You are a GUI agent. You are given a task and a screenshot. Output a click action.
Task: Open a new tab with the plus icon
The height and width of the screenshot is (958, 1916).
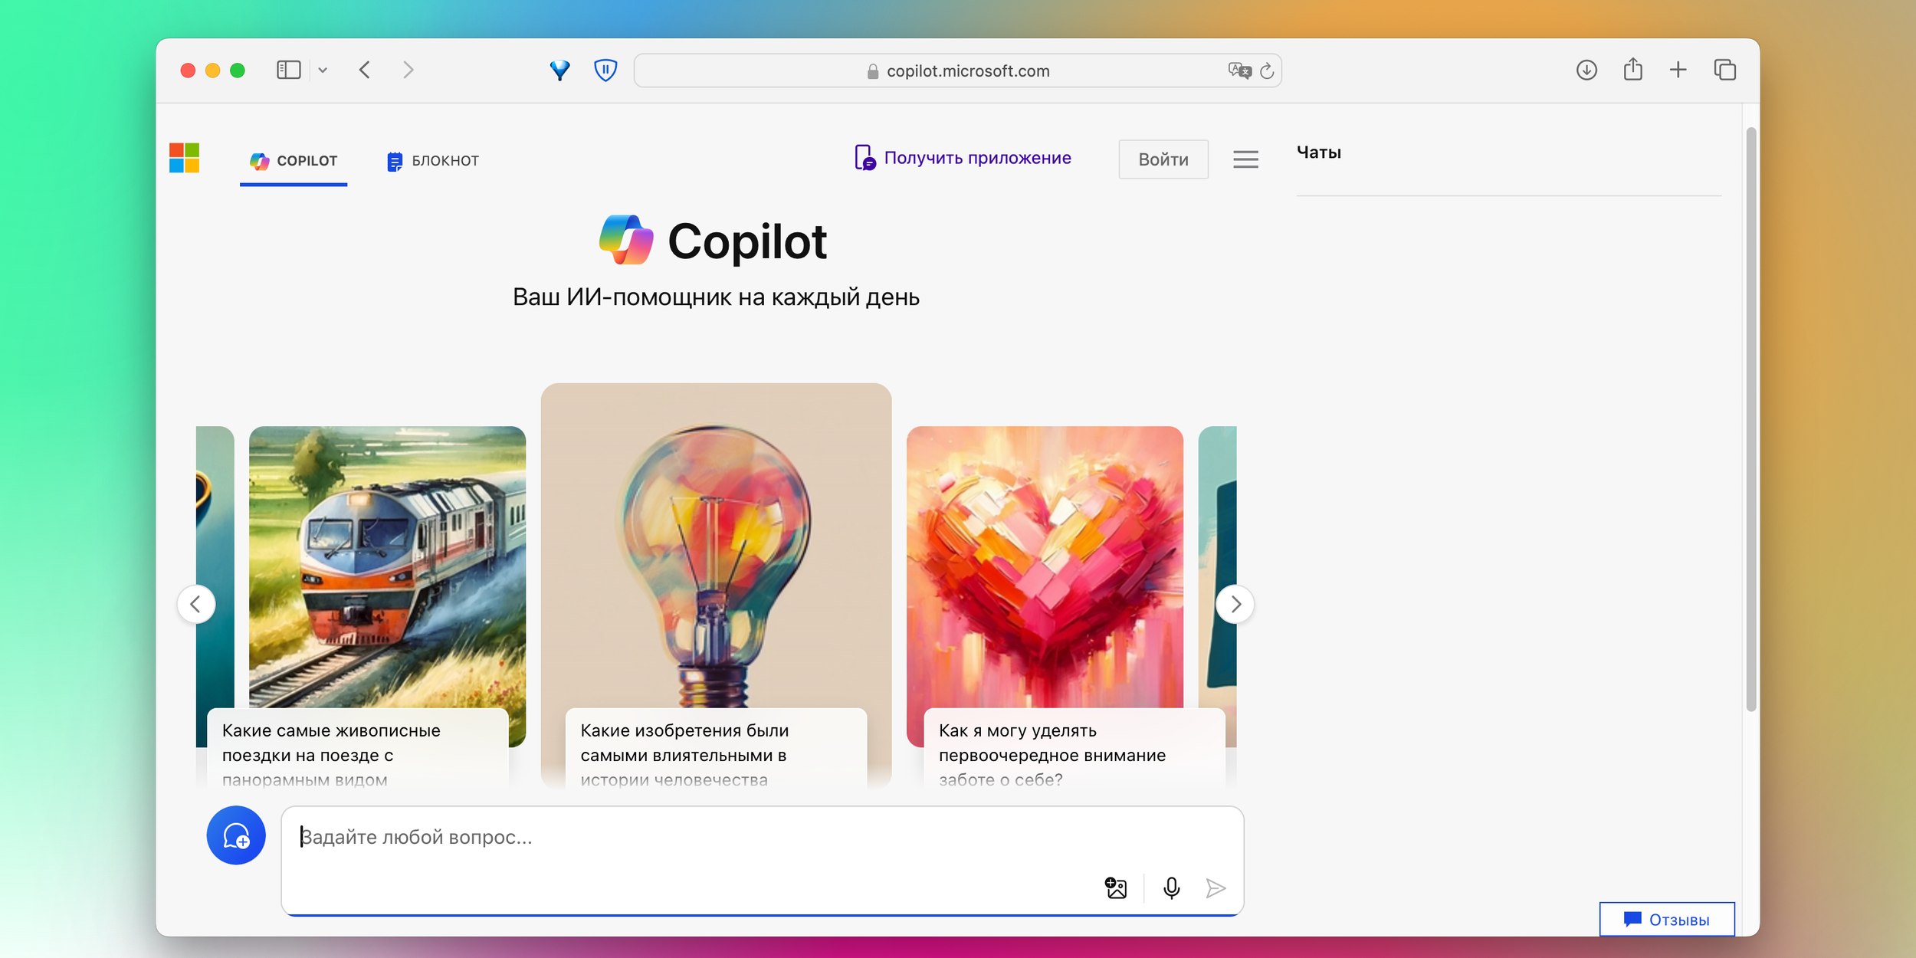[1678, 71]
